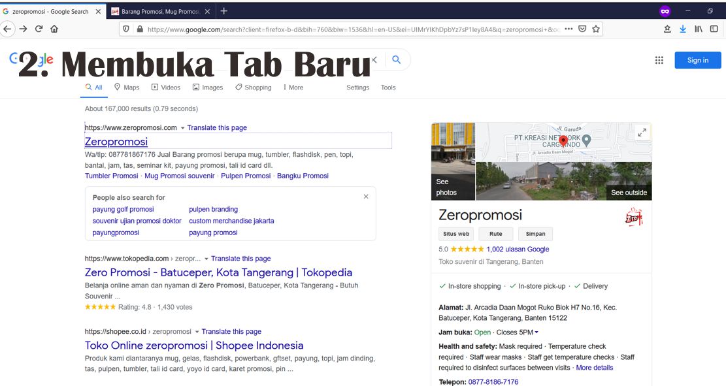Screen dimensions: 726x386
Task: Open the Bangku Promosi sitelink
Action: click(x=303, y=176)
